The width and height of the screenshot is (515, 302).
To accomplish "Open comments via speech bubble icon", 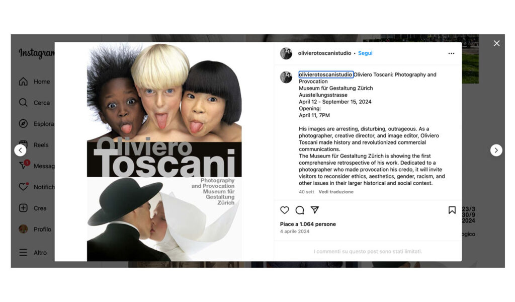I will tap(300, 210).
